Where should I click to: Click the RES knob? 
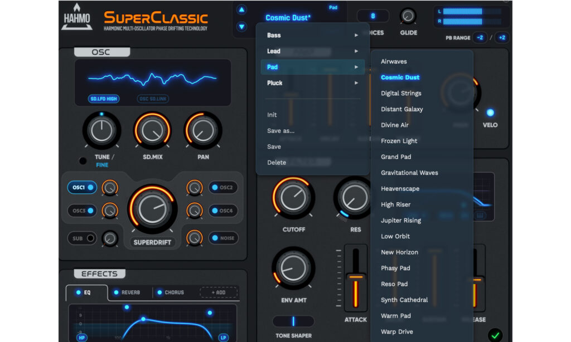pos(353,198)
